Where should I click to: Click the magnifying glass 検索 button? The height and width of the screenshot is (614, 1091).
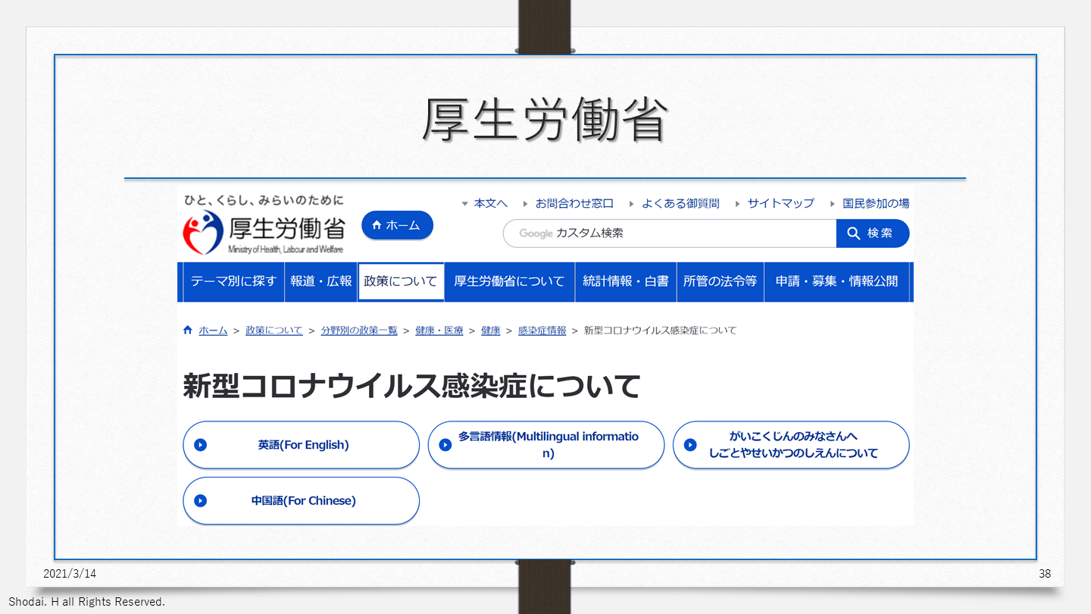click(872, 233)
